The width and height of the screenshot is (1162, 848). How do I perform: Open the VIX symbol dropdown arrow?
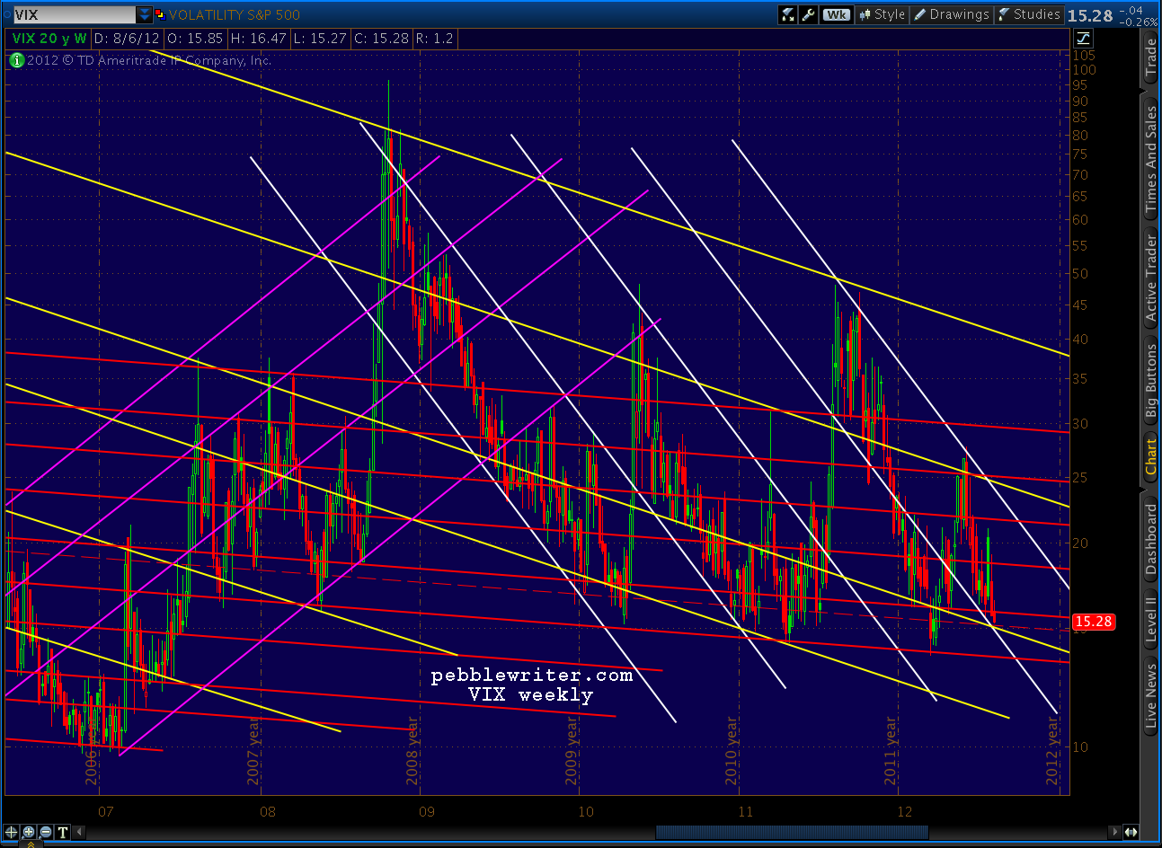click(x=144, y=14)
